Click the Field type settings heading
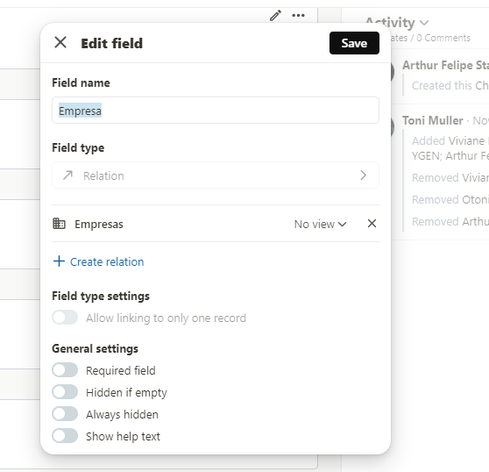This screenshot has width=489, height=472. (101, 296)
